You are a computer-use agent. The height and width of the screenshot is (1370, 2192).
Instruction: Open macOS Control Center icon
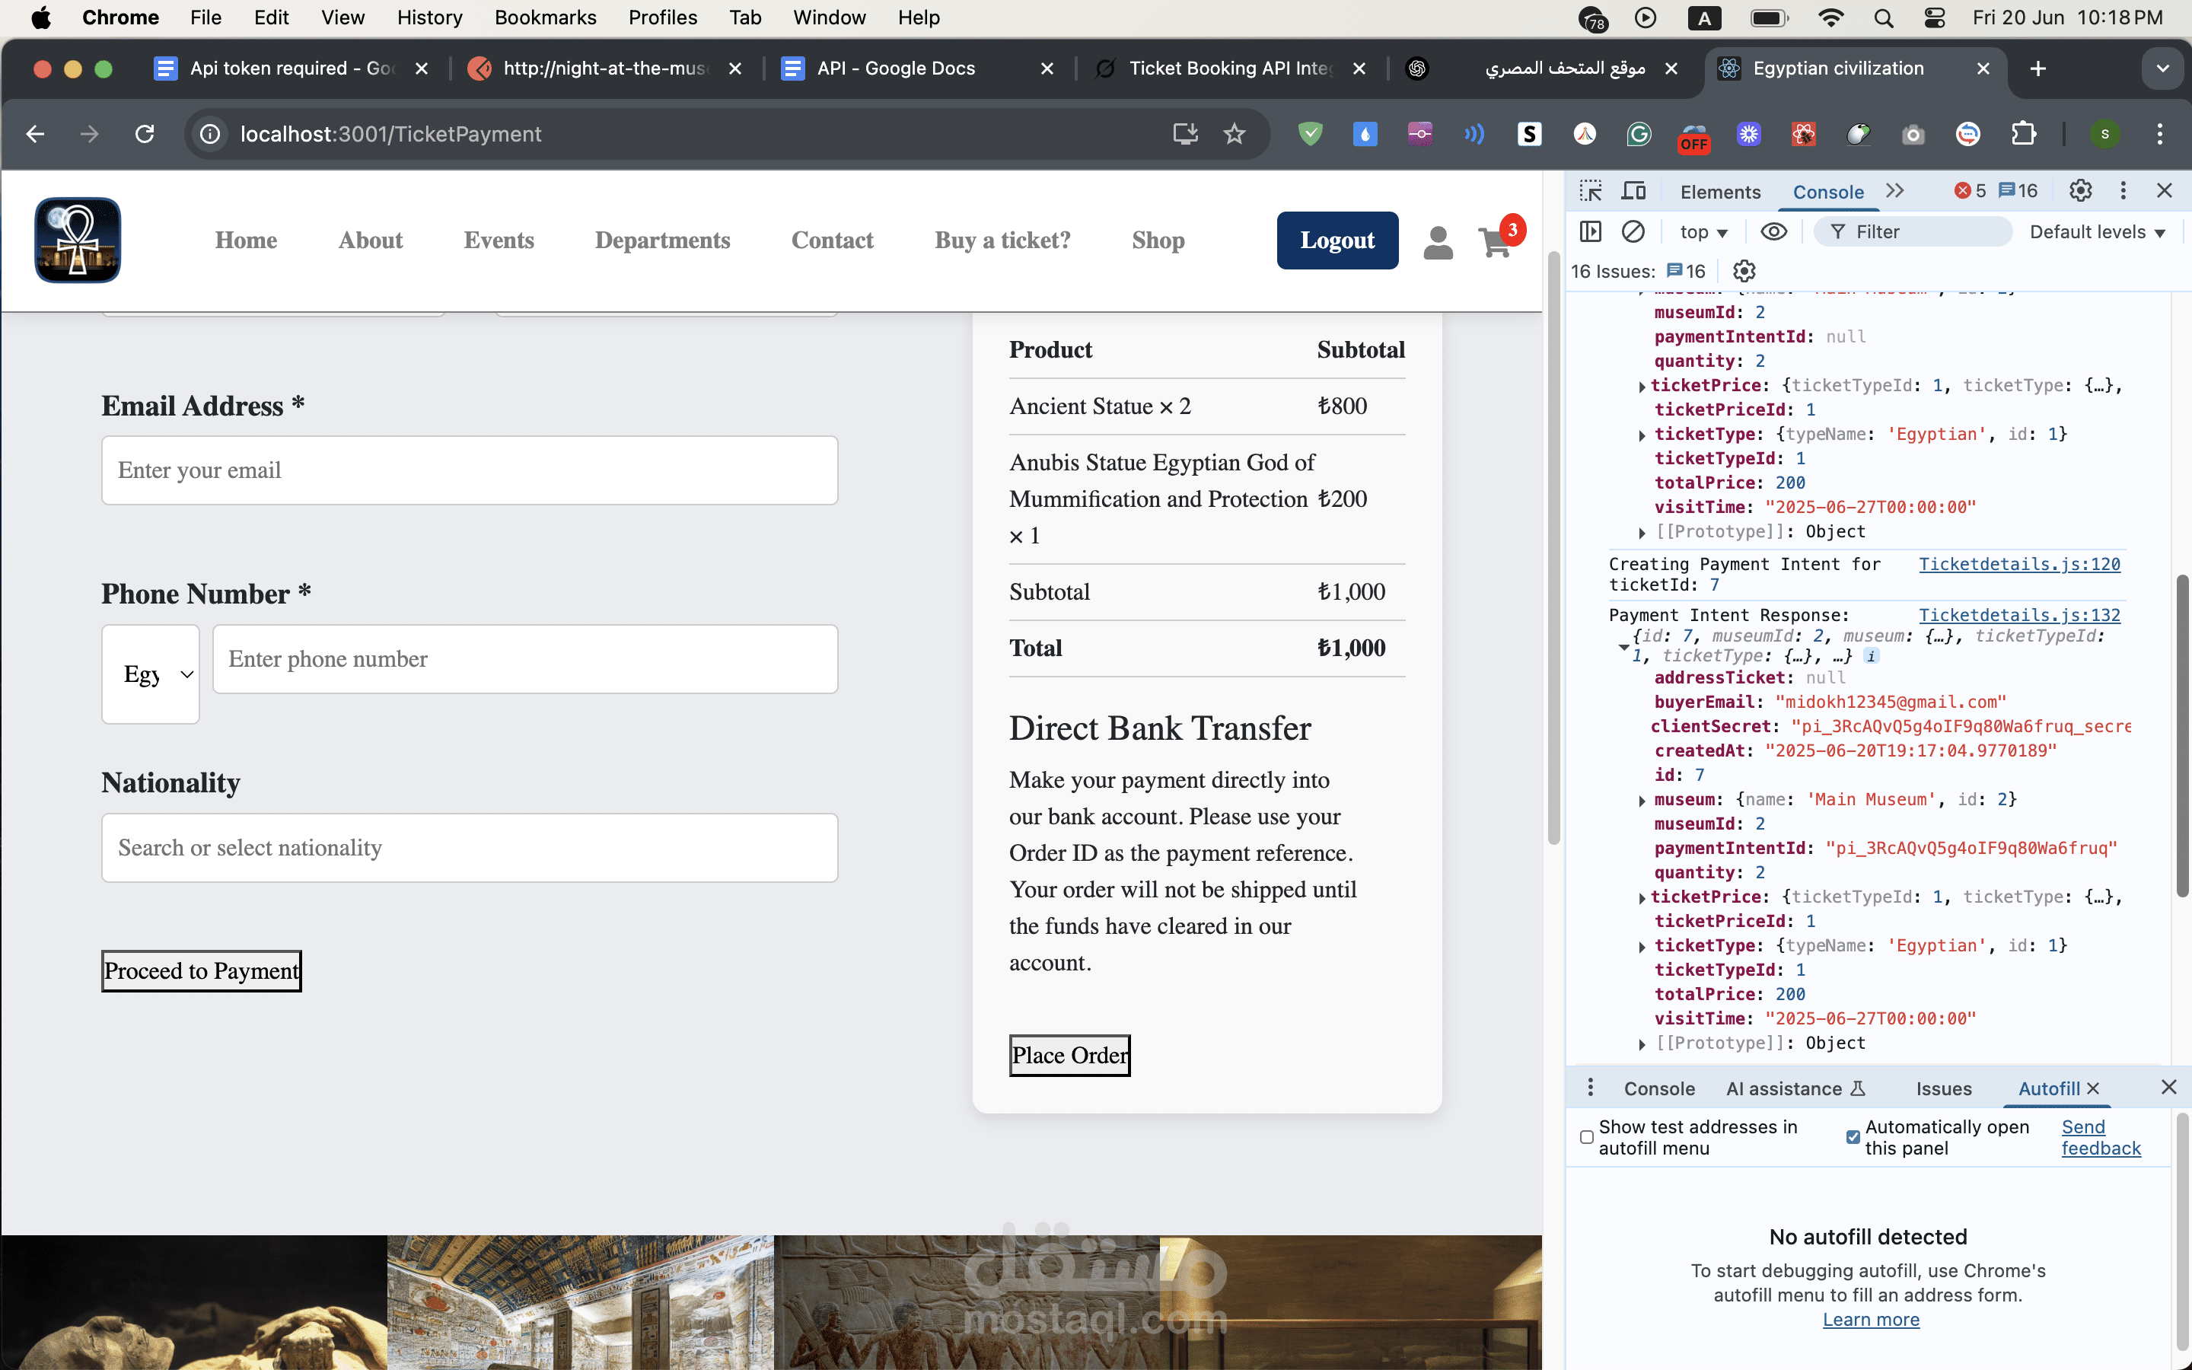pyautogui.click(x=1934, y=18)
